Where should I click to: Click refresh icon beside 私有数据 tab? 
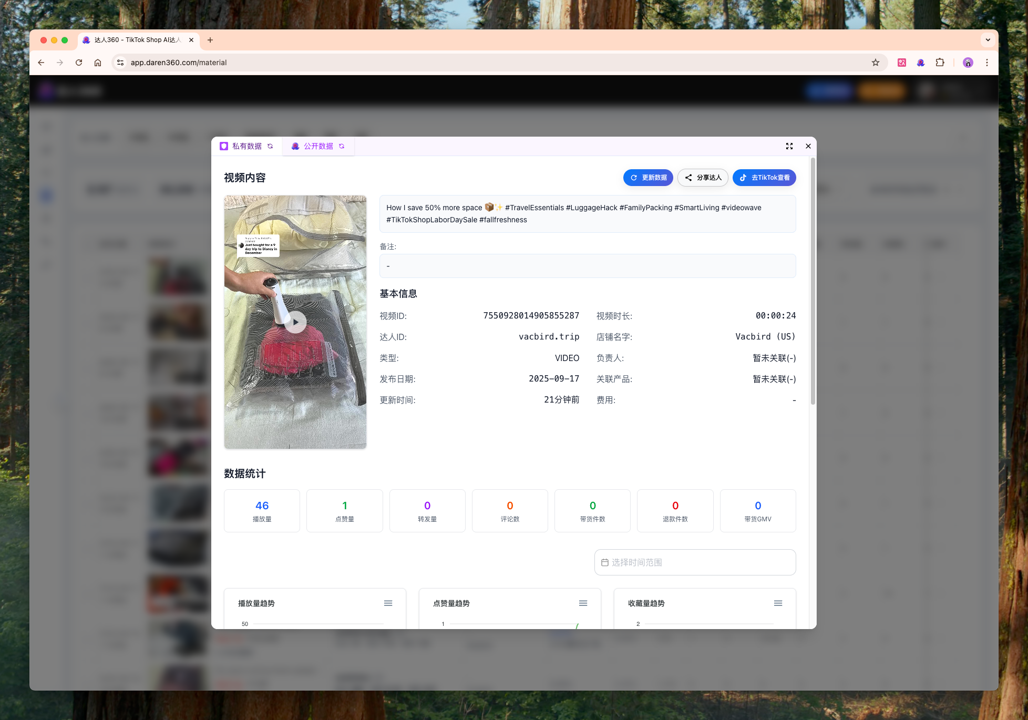[270, 146]
